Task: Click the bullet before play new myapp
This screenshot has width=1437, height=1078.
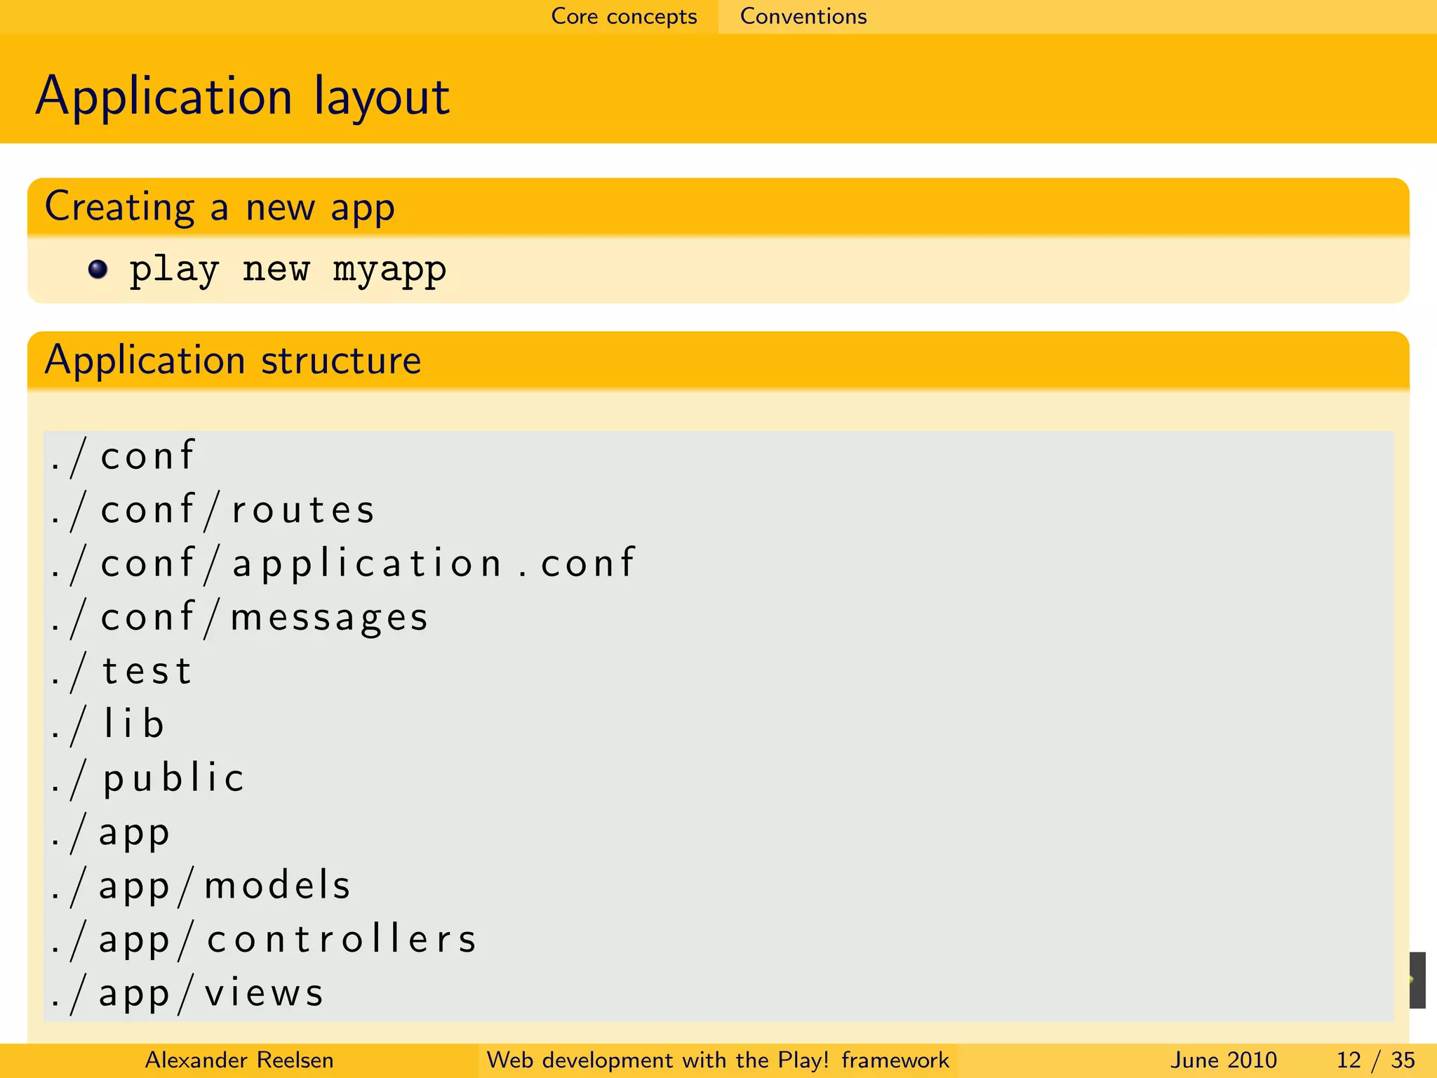Action: (98, 269)
